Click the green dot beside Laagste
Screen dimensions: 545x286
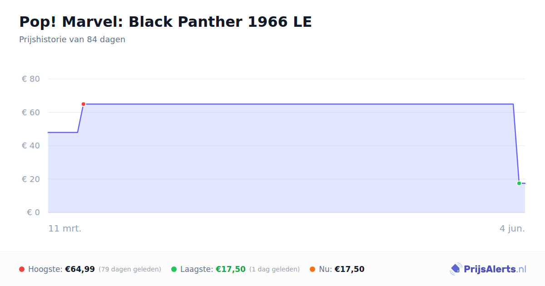[174, 269]
